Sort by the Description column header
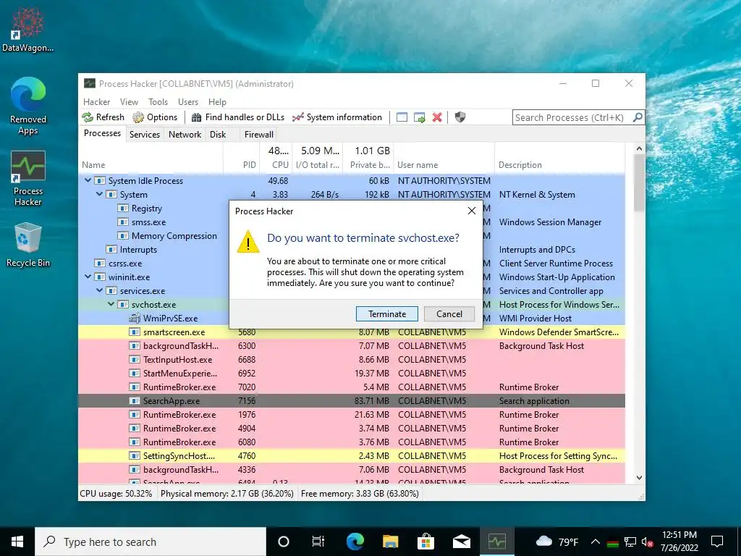The image size is (741, 556). 559,164
